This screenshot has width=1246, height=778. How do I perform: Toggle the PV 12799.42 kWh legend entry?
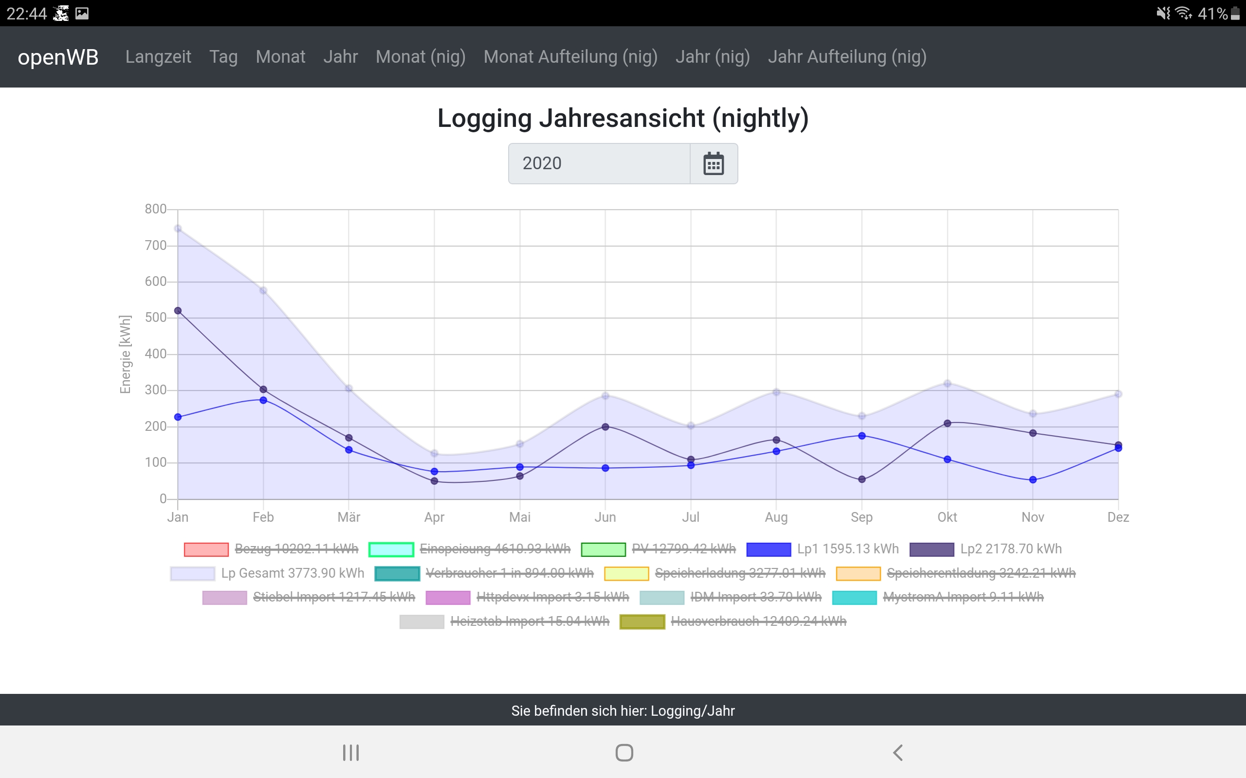click(x=683, y=549)
